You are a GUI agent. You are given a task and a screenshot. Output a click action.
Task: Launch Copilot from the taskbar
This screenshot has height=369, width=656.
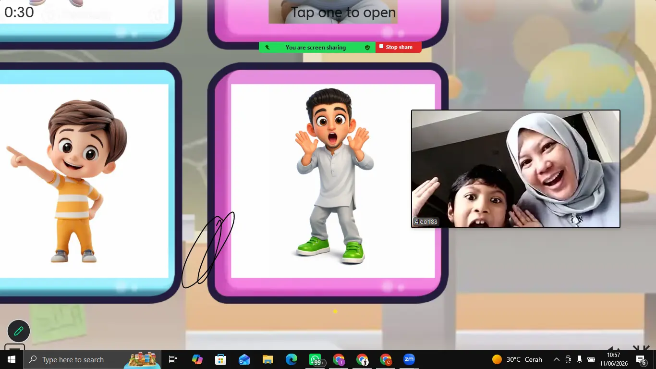pos(197,359)
